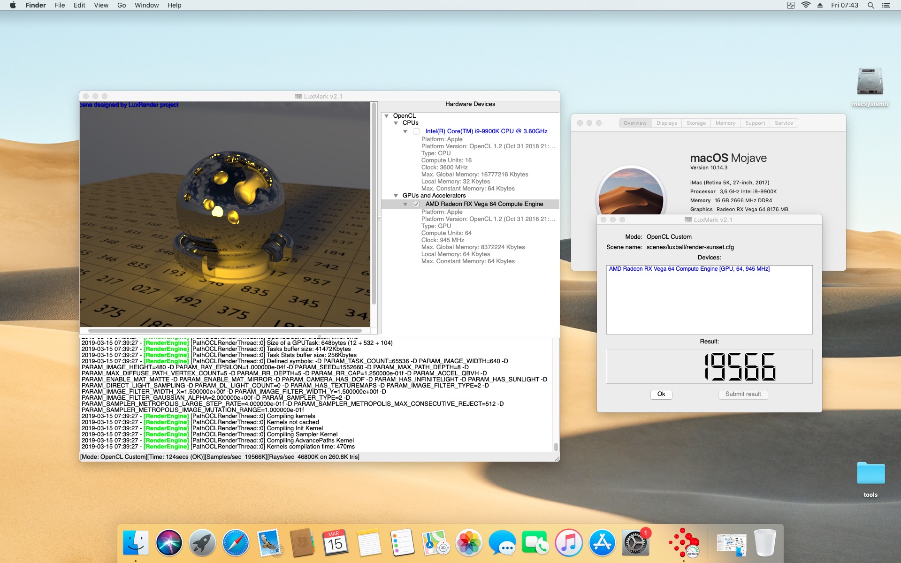Image resolution: width=901 pixels, height=563 pixels.
Task: Open System Preferences in the Dock
Action: [635, 543]
